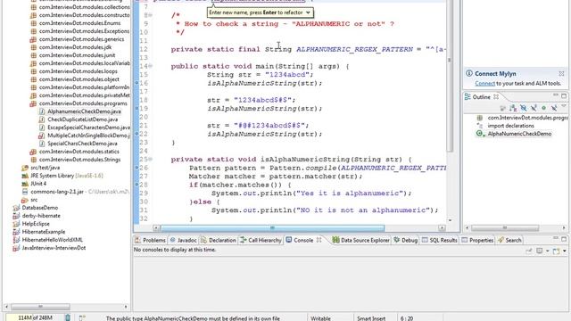The image size is (571, 321).
Task: Open the Open Console dropdown arrow
Action: point(565,251)
